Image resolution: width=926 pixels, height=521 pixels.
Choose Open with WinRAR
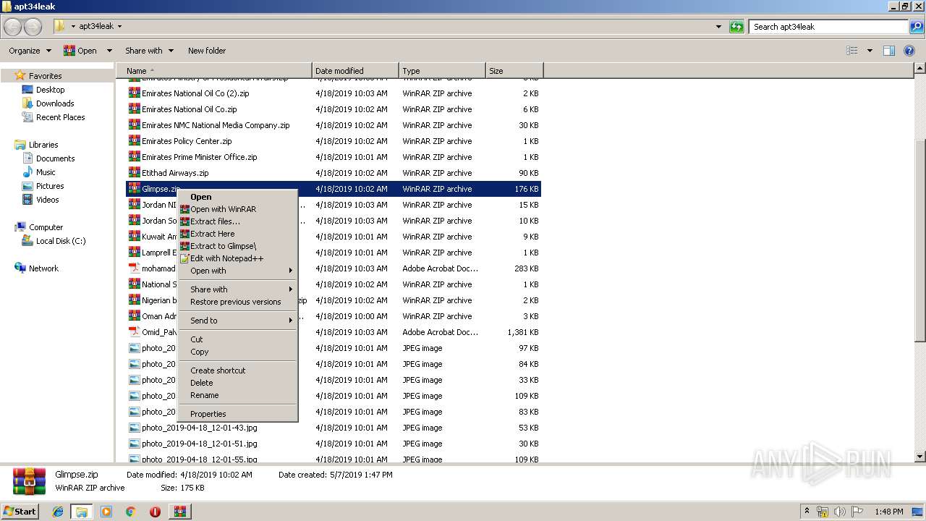[x=238, y=209]
